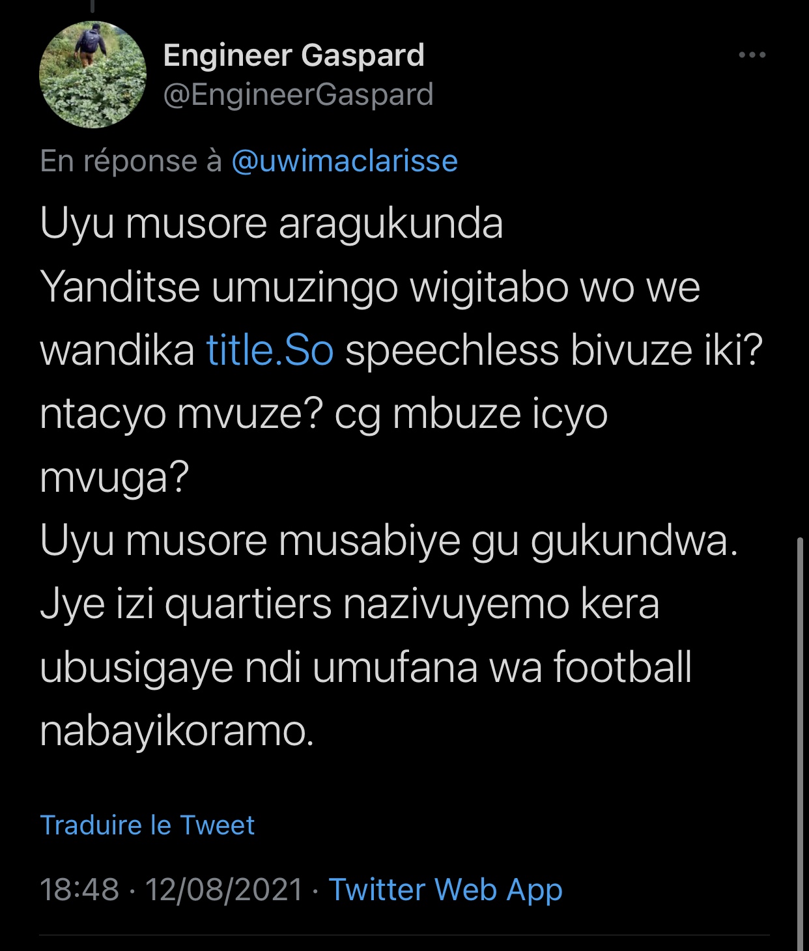Open the Twitter Web App source link
Image resolution: width=809 pixels, height=951 pixels.
click(446, 890)
